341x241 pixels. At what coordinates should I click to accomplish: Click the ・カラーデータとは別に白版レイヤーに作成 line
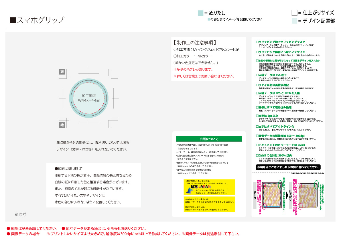pyautogui.click(x=202, y=152)
